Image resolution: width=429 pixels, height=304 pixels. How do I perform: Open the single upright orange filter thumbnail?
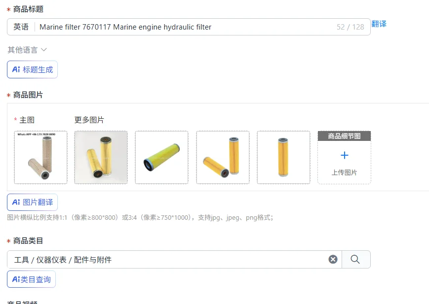tap(283, 157)
